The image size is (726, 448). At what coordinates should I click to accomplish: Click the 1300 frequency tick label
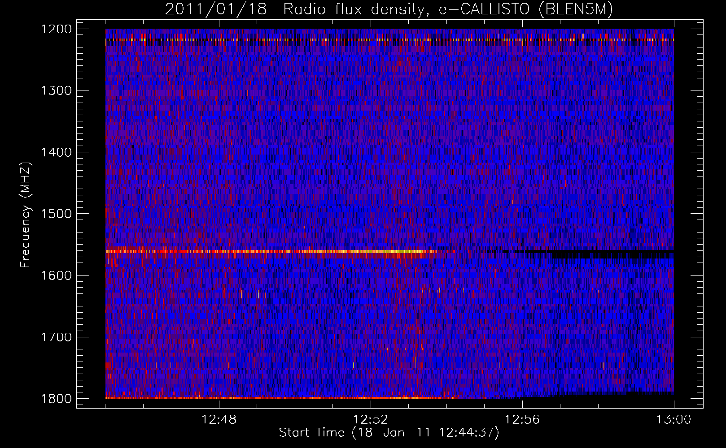tap(57, 90)
